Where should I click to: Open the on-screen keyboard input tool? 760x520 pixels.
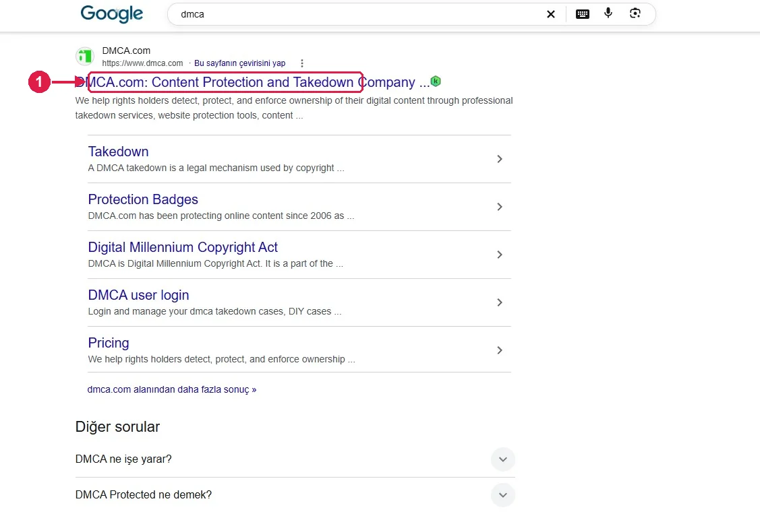pyautogui.click(x=583, y=14)
